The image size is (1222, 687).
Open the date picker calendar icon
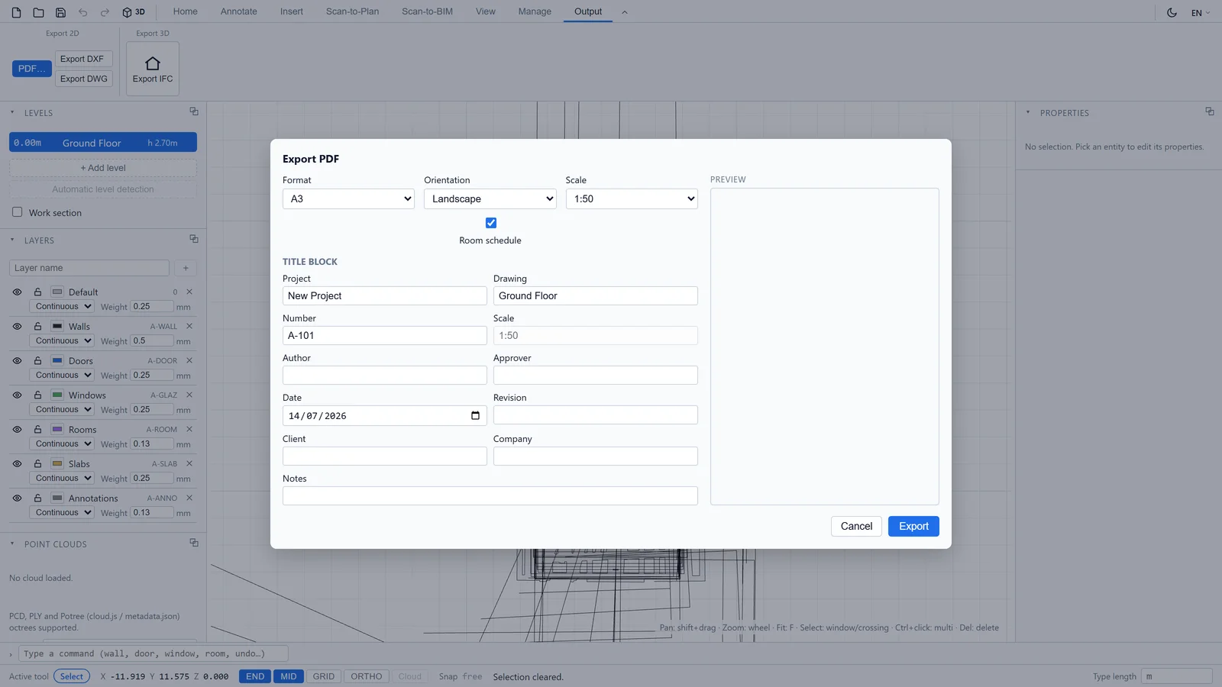tap(475, 416)
